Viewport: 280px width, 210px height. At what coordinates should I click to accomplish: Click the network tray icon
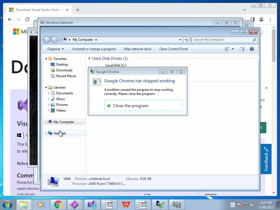246,205
